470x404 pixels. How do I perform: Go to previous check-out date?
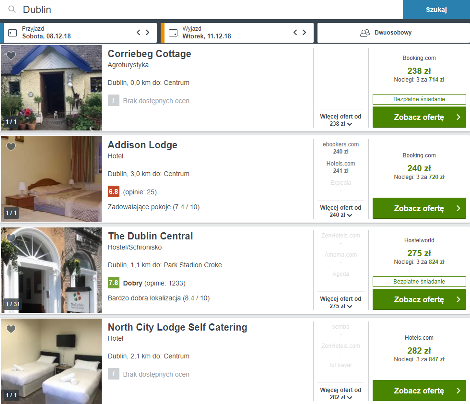pyautogui.click(x=295, y=33)
